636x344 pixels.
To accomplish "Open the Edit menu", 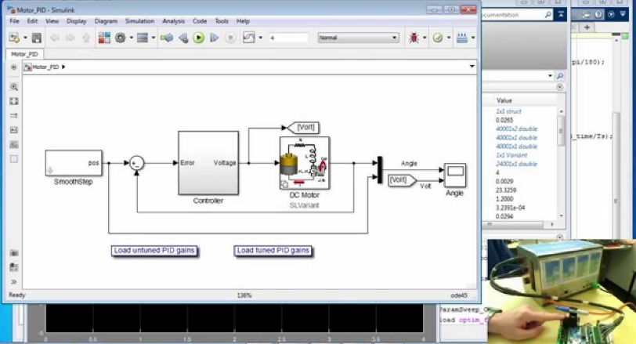I will point(32,21).
